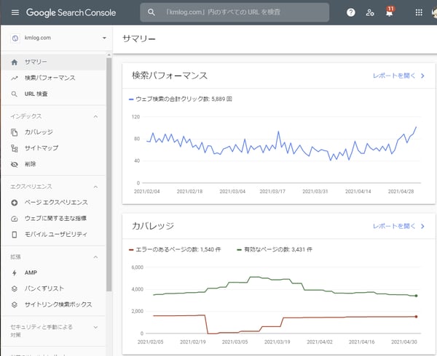The height and width of the screenshot is (356, 437).
Task: Open 削除 in the sidebar
Action: [53, 164]
